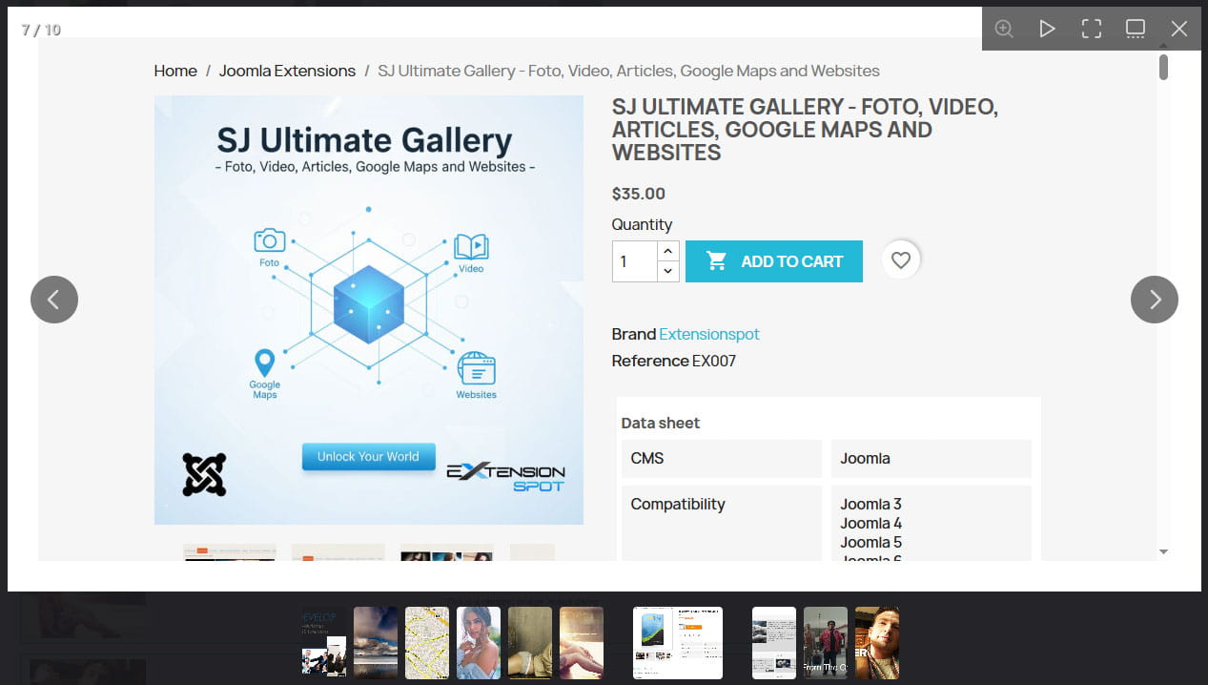Click the Unlock Your World button
The height and width of the screenshot is (685, 1208).
click(368, 457)
